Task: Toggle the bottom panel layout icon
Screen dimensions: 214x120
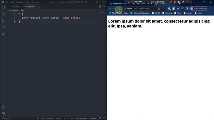Action: [x=79, y=2]
